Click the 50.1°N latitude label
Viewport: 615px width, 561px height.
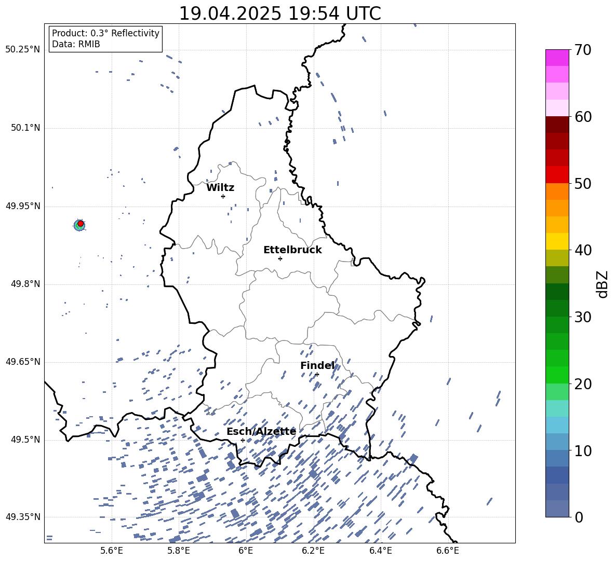pos(25,128)
